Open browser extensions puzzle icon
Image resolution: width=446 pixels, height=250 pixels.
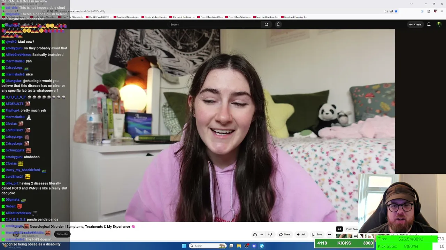coord(429,11)
